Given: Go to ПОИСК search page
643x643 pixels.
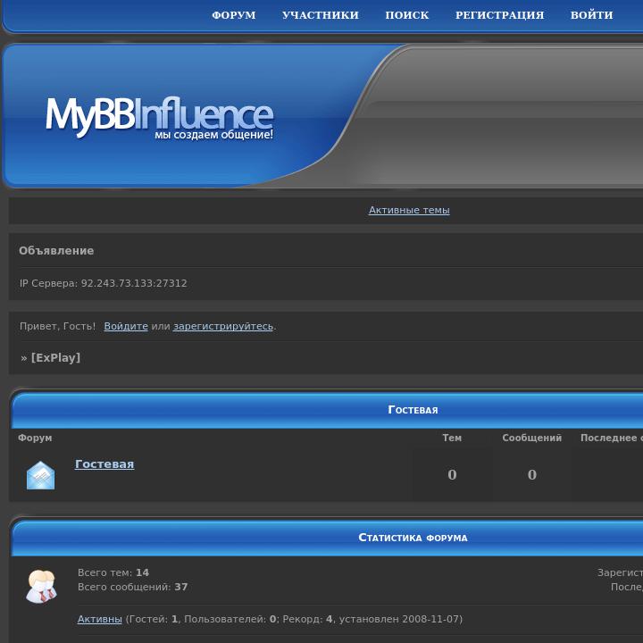Looking at the screenshot, I should (x=407, y=15).
